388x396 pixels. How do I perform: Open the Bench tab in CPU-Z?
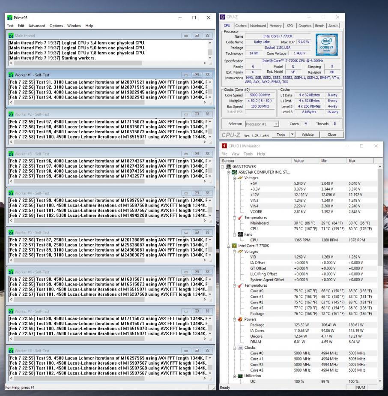[319, 26]
